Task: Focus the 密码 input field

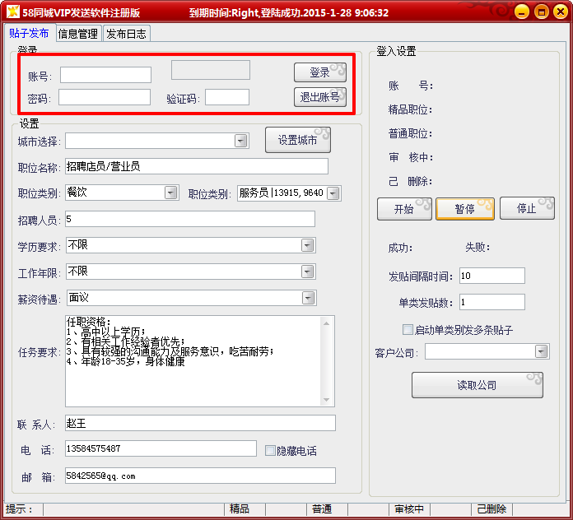Action: coord(105,97)
